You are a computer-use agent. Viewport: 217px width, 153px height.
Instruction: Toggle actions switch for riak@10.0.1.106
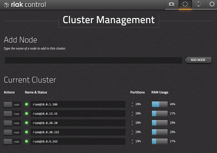(12, 104)
